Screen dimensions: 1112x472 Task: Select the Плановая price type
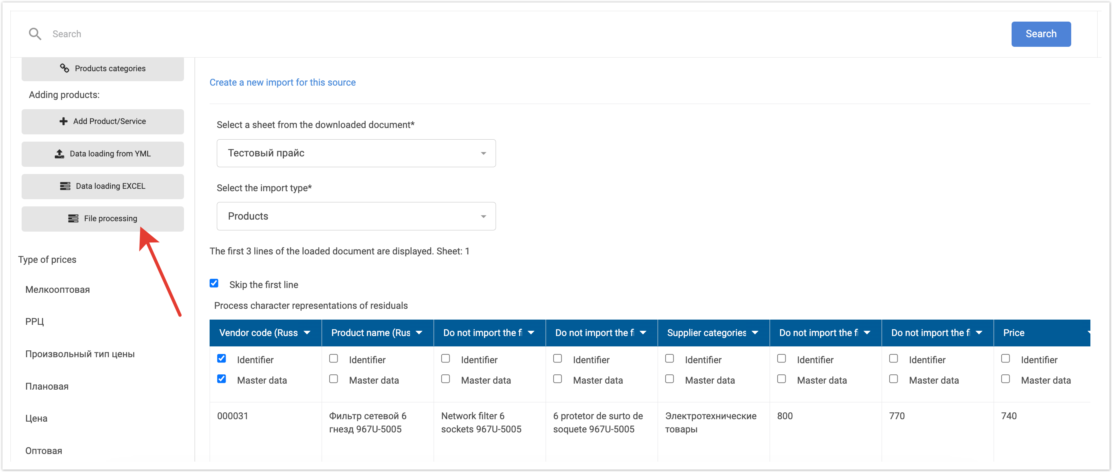pos(47,386)
